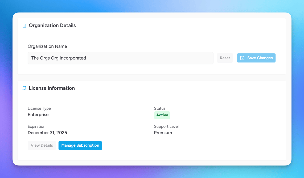Click Save Changes
The height and width of the screenshot is (178, 304).
click(x=256, y=58)
